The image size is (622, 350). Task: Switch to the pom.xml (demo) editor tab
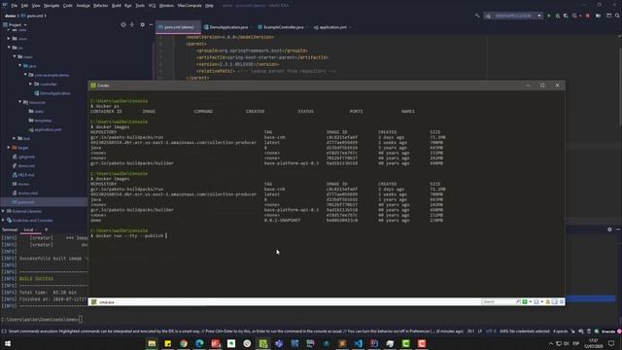179,27
